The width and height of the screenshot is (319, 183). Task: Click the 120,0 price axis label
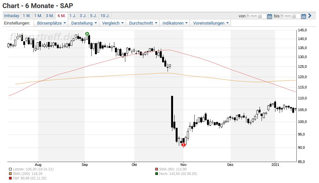pos(302,77)
